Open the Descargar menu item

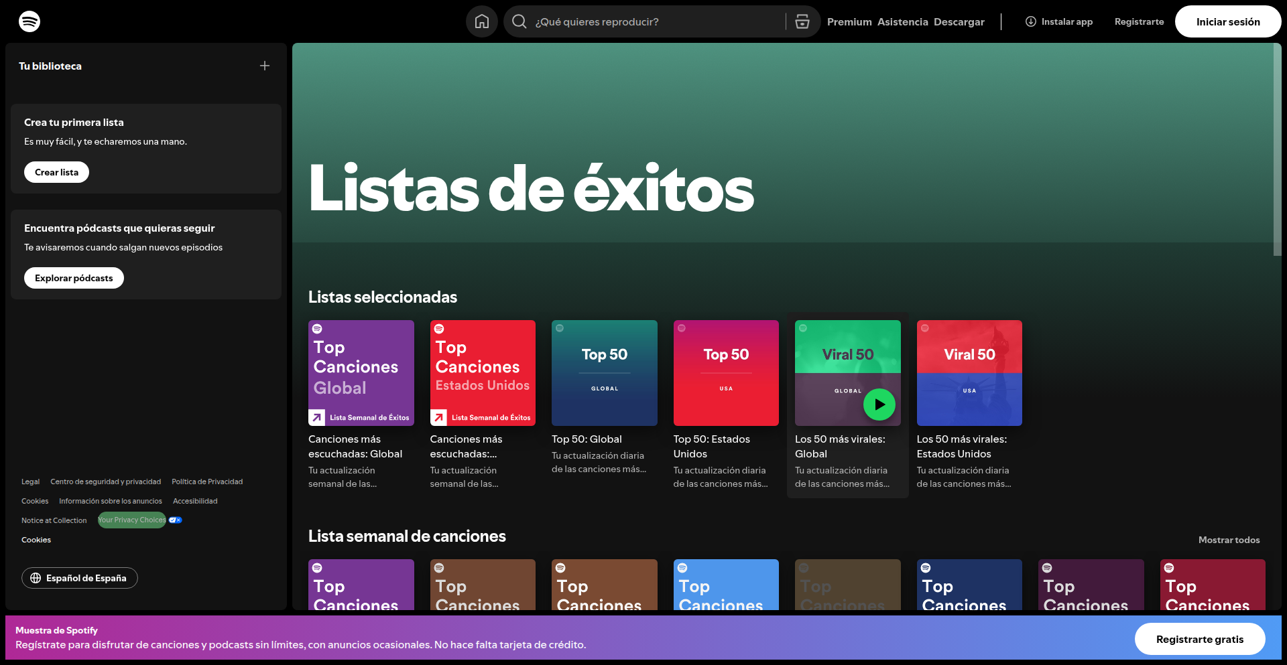pos(959,21)
